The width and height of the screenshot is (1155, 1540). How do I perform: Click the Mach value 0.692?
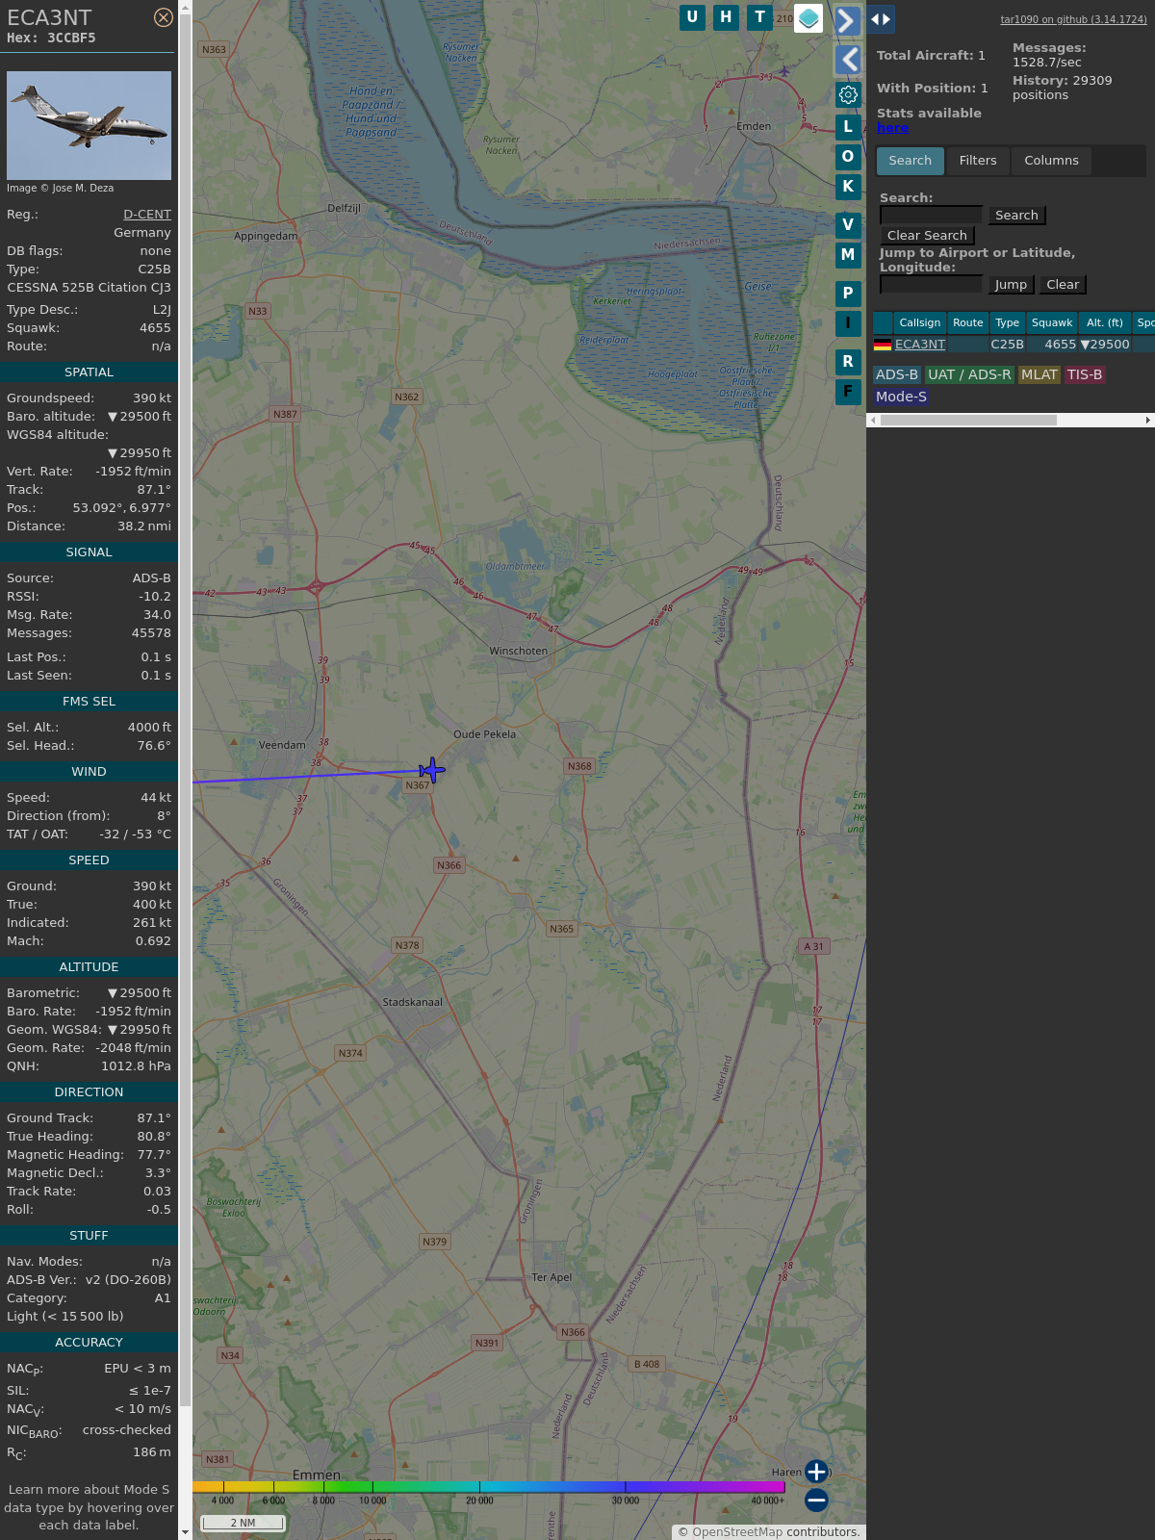[x=153, y=941]
